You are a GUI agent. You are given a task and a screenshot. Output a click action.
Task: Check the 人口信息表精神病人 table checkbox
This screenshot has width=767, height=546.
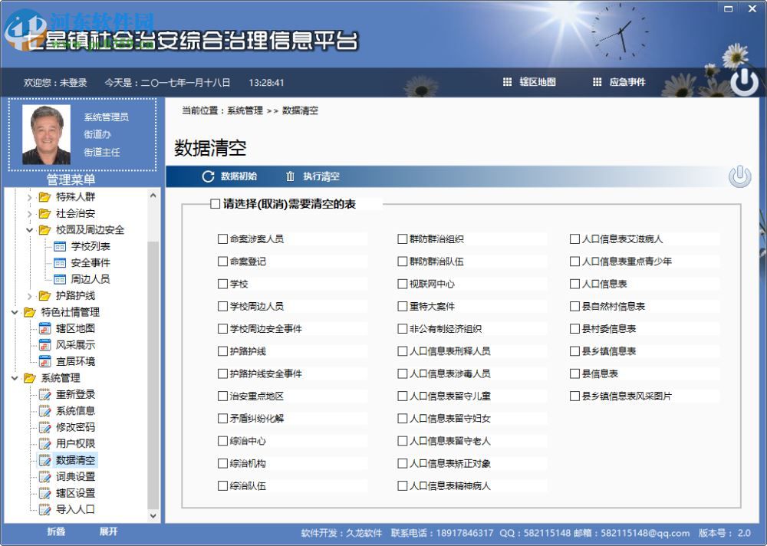coord(403,485)
